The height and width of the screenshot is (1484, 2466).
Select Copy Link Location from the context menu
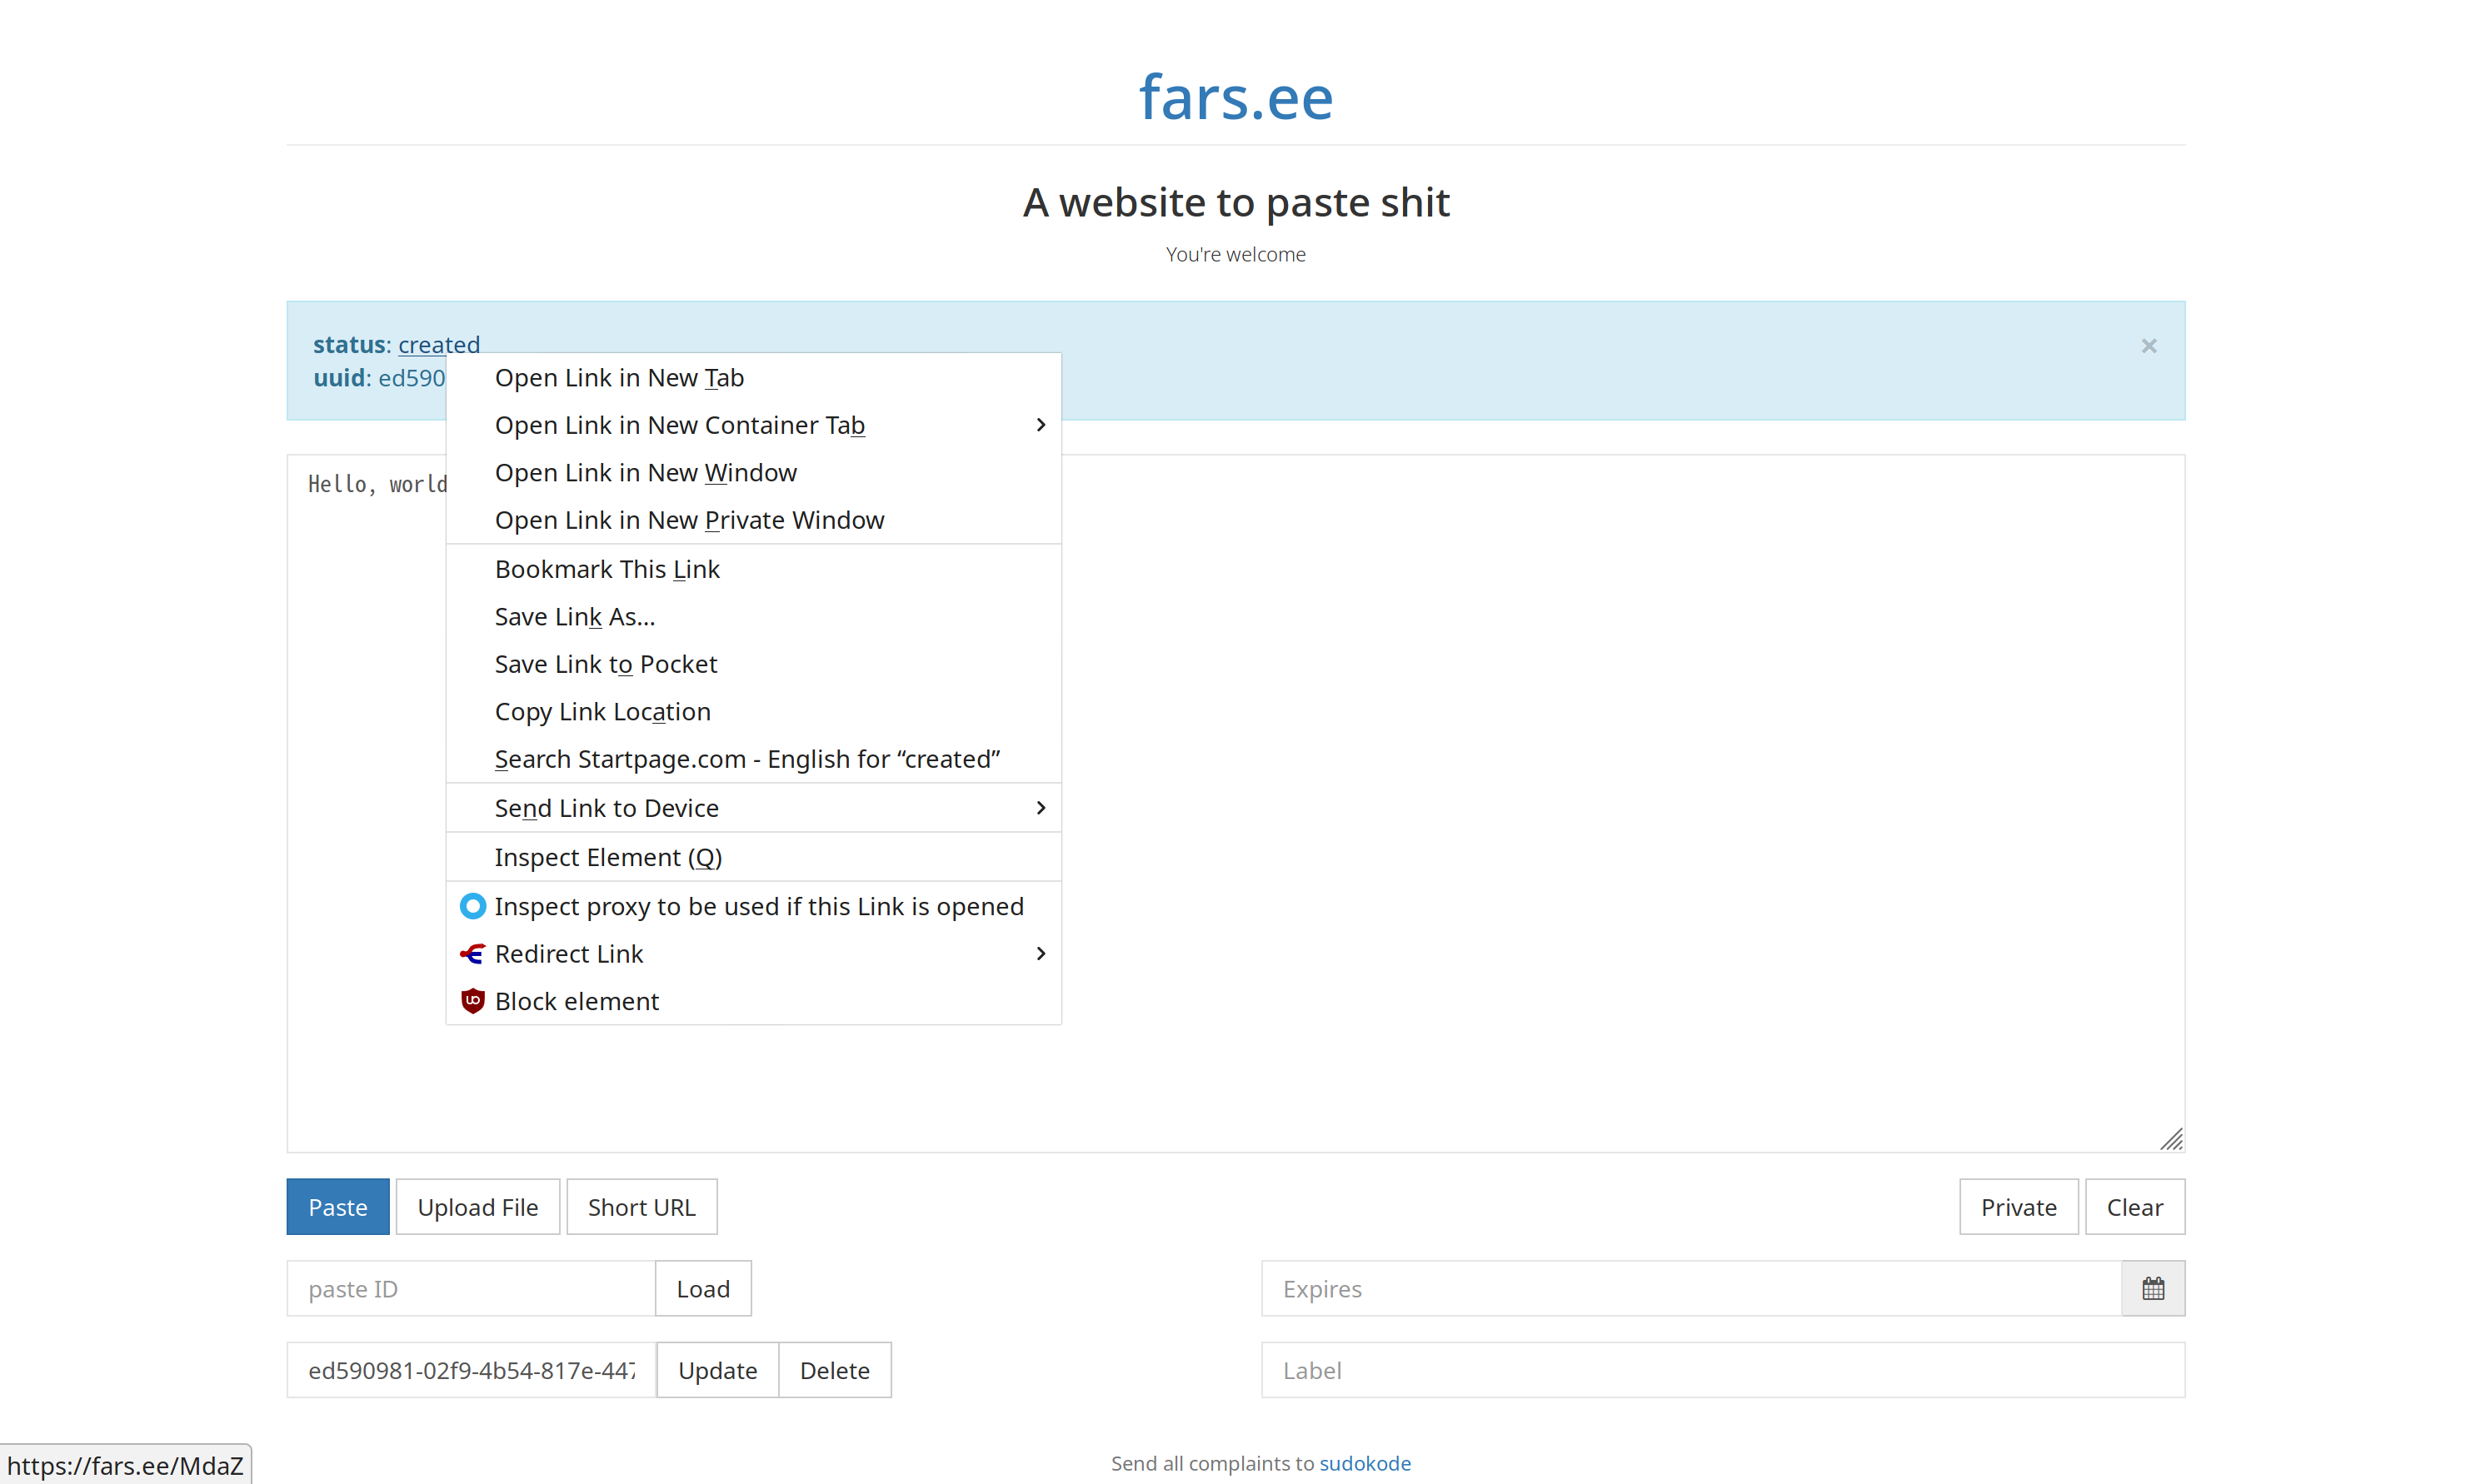click(x=602, y=712)
